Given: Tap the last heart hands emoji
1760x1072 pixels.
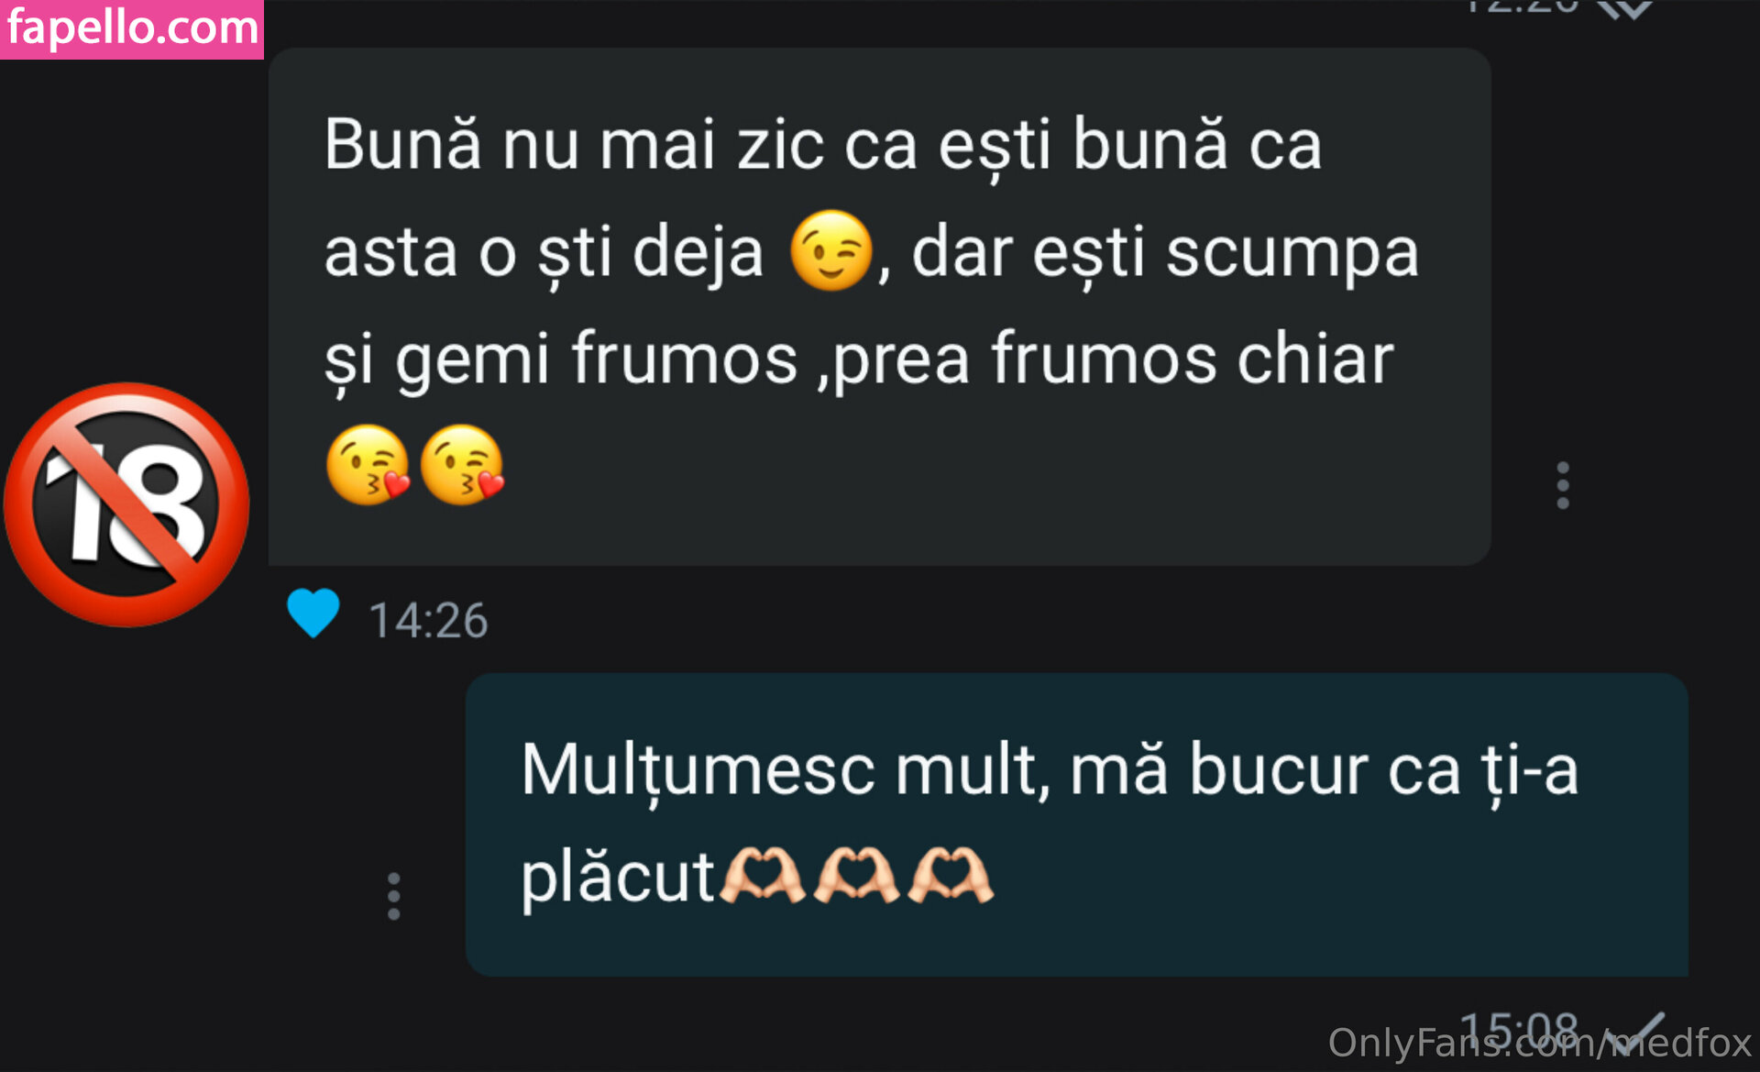Looking at the screenshot, I should 951,876.
